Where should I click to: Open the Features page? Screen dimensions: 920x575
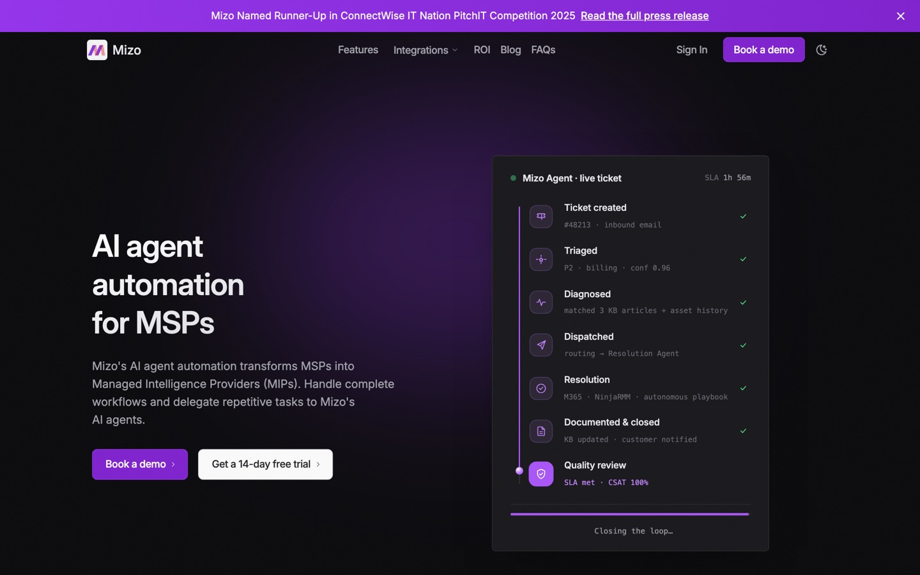point(358,50)
